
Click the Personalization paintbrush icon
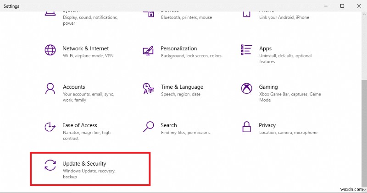click(x=148, y=50)
